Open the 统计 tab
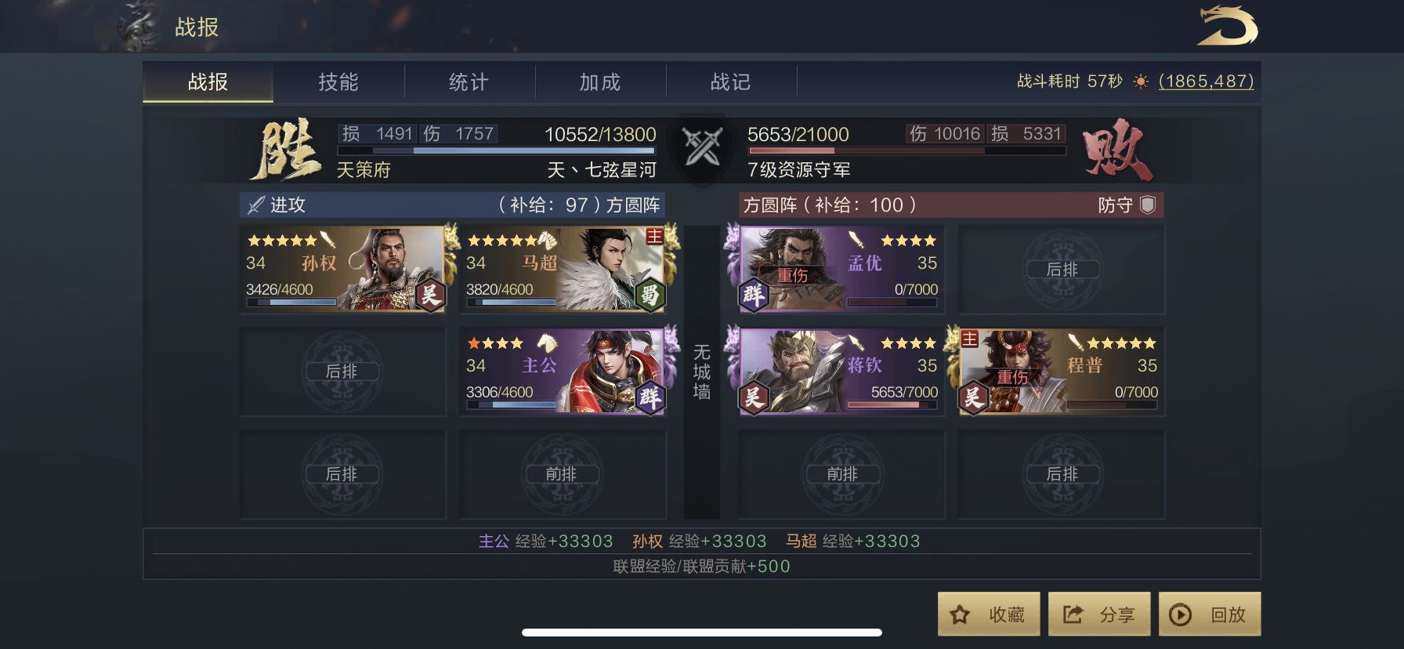Viewport: 1404px width, 649px height. [469, 82]
